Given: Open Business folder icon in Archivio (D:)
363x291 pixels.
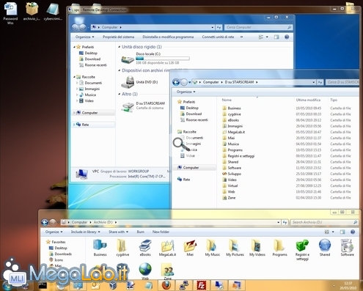Looking at the screenshot, I should [x=100, y=248].
